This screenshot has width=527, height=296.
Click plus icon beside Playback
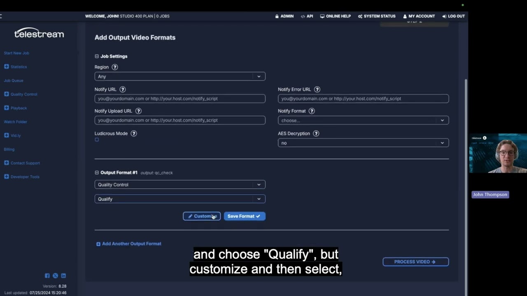[7, 108]
